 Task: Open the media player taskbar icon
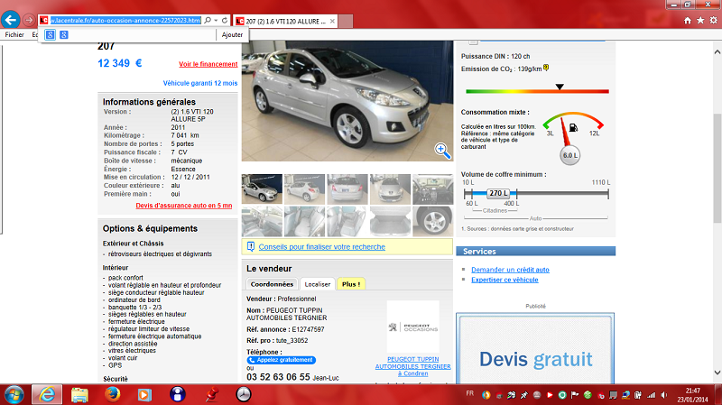coord(144,394)
